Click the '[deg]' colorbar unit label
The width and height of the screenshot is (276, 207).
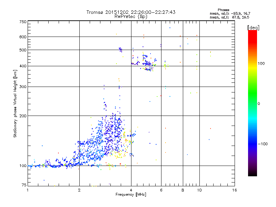click(x=253, y=28)
